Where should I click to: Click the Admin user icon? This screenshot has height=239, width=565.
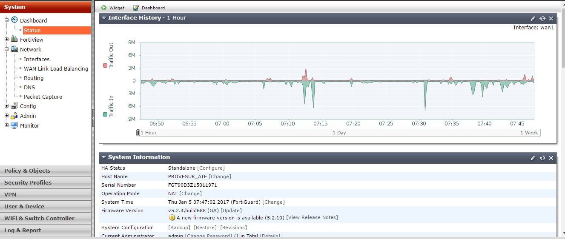point(14,115)
